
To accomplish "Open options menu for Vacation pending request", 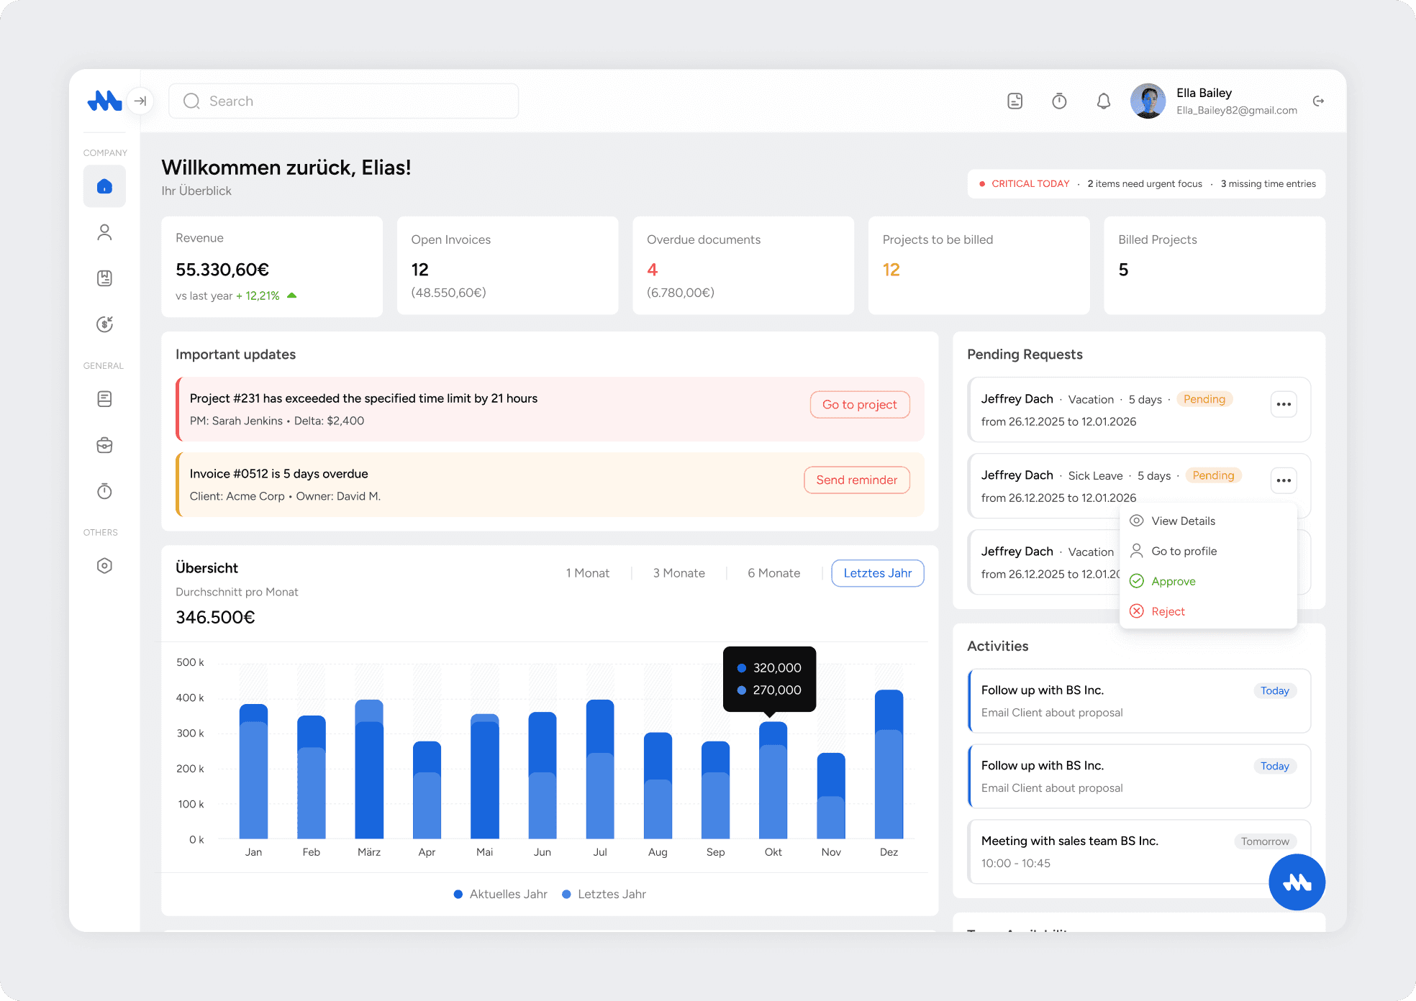I will (1284, 404).
